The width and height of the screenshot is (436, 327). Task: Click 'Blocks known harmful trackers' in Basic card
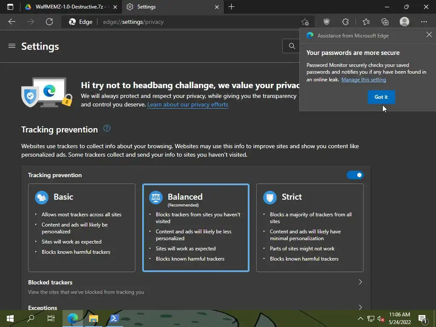tap(76, 252)
